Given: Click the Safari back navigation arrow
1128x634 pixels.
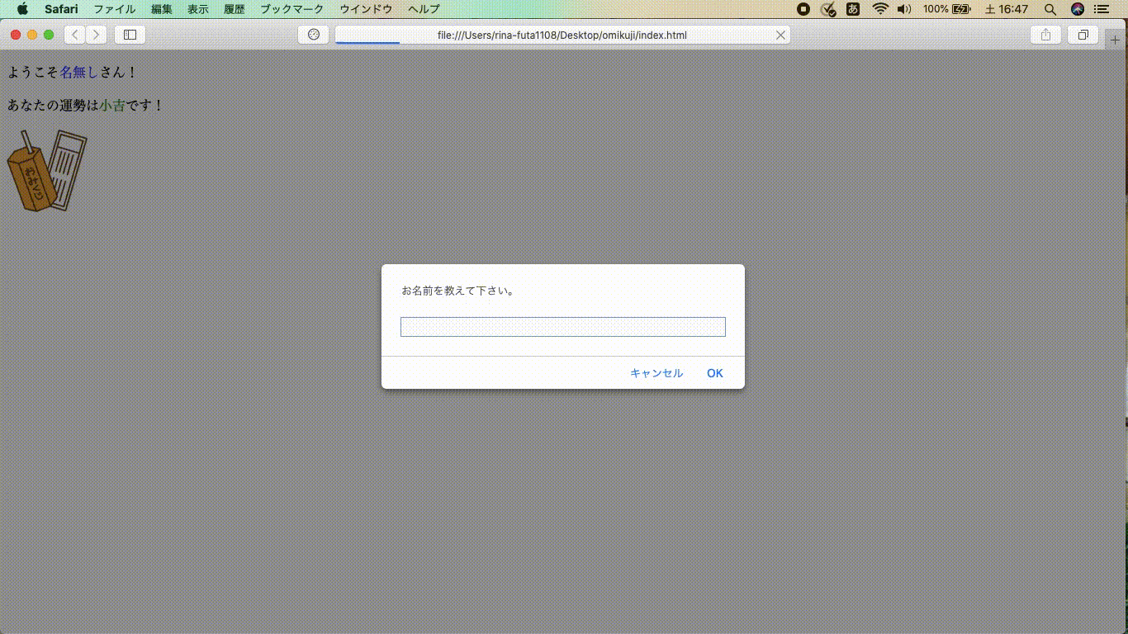Looking at the screenshot, I should tap(75, 35).
